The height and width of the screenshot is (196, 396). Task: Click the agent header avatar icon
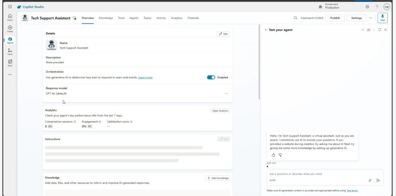tap(25, 18)
